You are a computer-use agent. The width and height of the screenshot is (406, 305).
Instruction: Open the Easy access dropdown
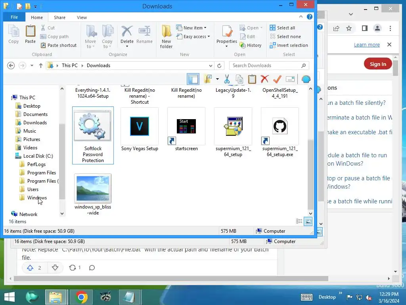point(193,37)
